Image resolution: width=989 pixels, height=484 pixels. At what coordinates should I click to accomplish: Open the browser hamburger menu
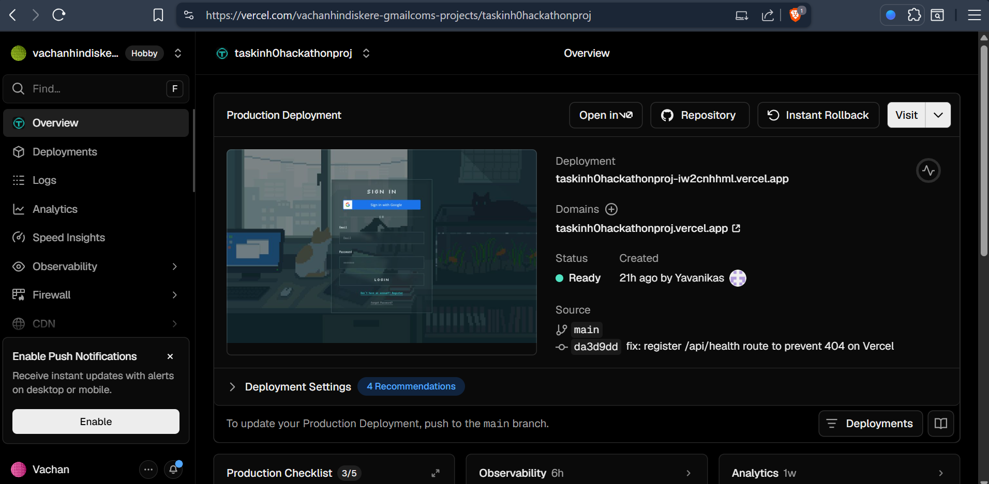point(975,15)
